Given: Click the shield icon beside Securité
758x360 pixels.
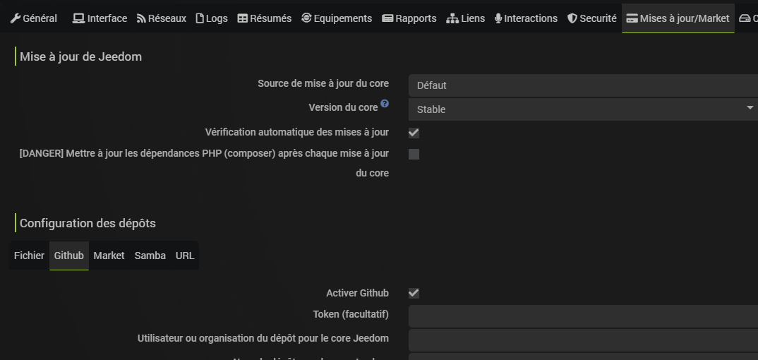Looking at the screenshot, I should (x=572, y=18).
